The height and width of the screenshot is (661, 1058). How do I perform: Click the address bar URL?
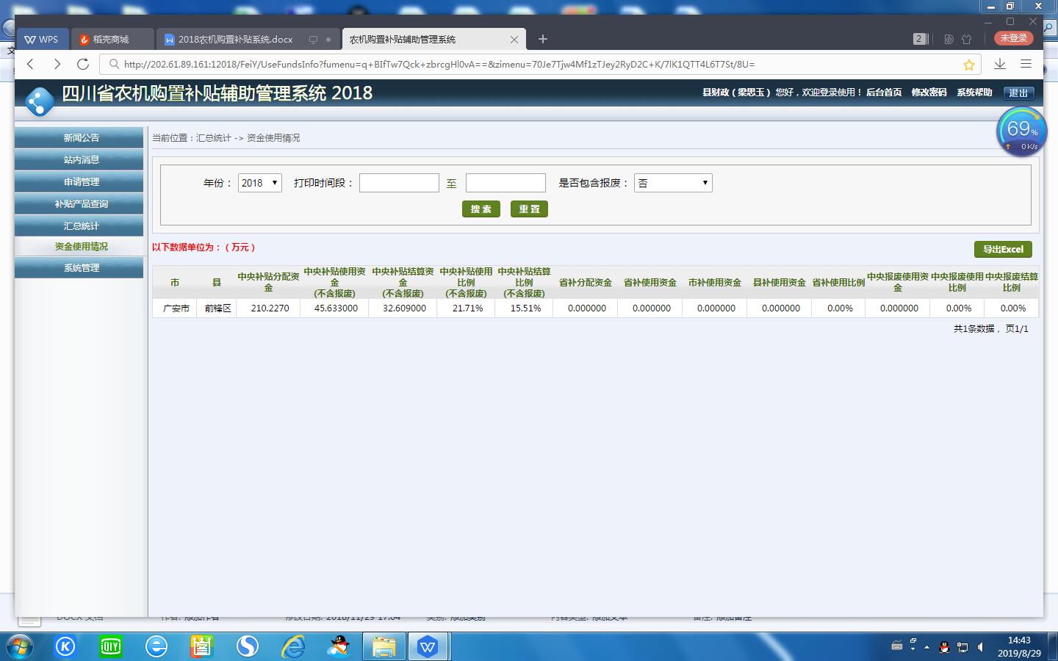coord(439,64)
